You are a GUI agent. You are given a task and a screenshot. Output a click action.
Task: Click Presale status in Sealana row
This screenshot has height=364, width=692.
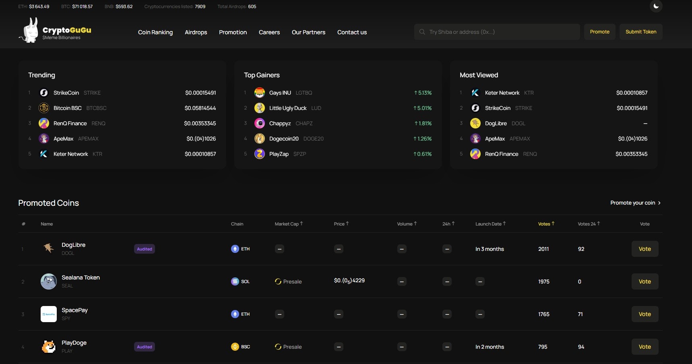[288, 281]
